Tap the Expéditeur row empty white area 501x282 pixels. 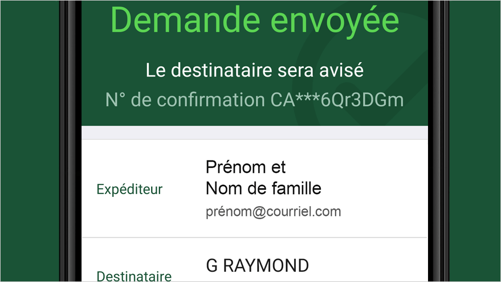pyautogui.click(x=384, y=189)
